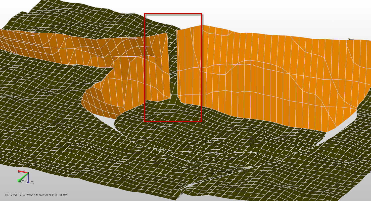
Task: Click the small gray tear at bottom center
Action: pyautogui.click(x=191, y=185)
